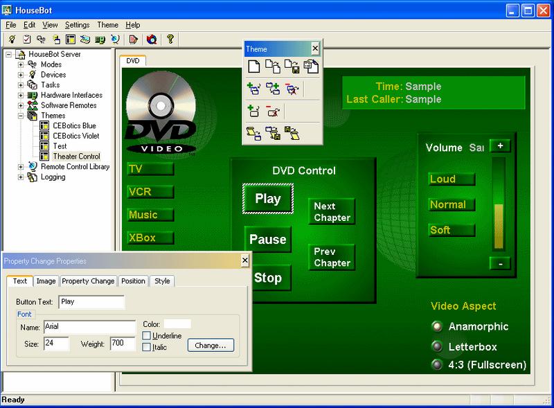Close the Property Change Properties dialog
Image resolution: width=554 pixels, height=408 pixels.
(x=245, y=260)
